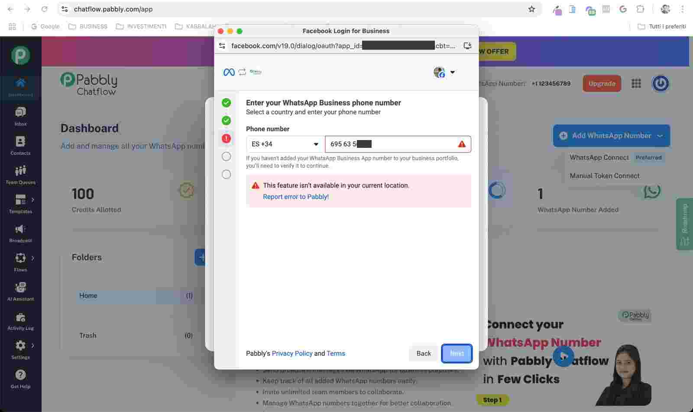Open Templates section in sidebar
The image size is (693, 412).
[x=20, y=204]
